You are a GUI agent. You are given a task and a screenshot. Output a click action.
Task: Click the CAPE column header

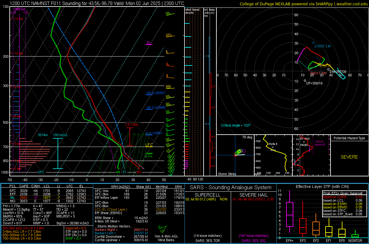pos(24,186)
